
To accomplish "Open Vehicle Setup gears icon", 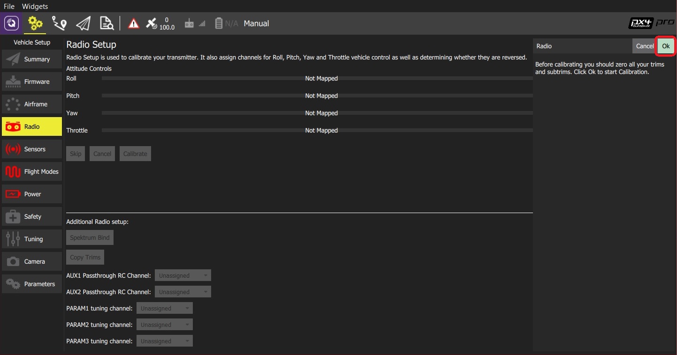I will tap(35, 23).
